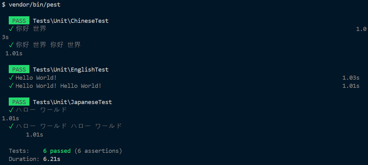The width and height of the screenshot is (368, 165).
Task: Select the Tests\Unit\EnglishTest suite name
Action: (x=71, y=69)
